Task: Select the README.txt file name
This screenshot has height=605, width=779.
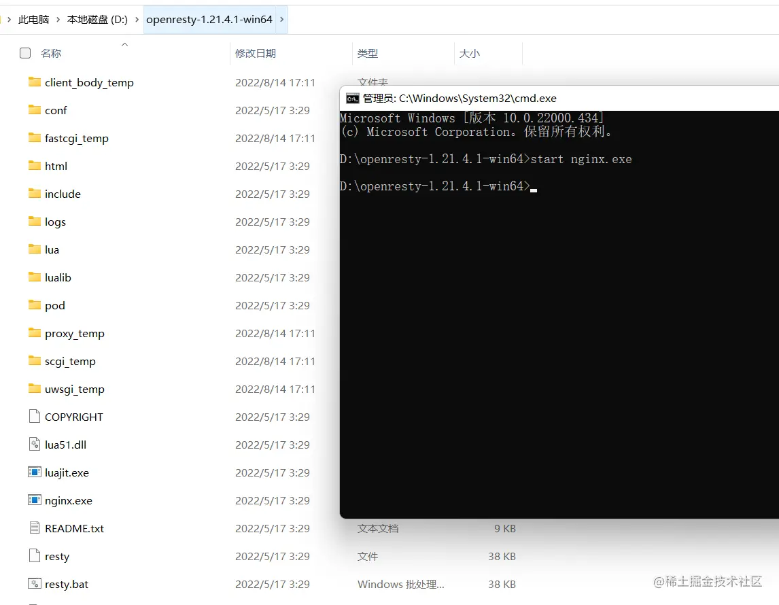Action: [x=75, y=528]
